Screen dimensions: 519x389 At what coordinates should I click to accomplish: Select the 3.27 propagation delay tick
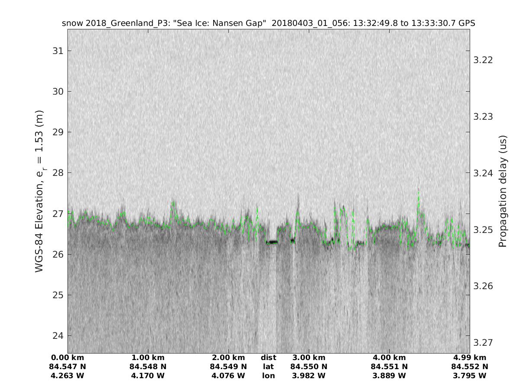(x=484, y=342)
